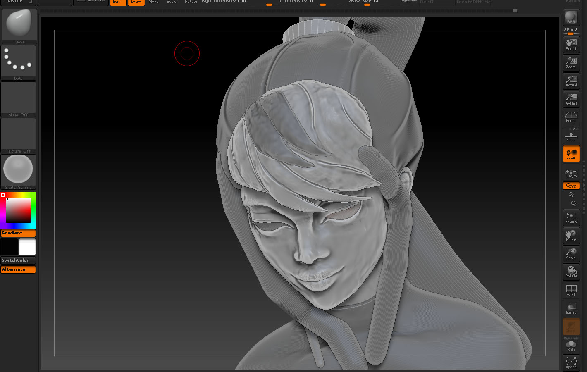Enable PolyF polyframe display

tap(571, 290)
